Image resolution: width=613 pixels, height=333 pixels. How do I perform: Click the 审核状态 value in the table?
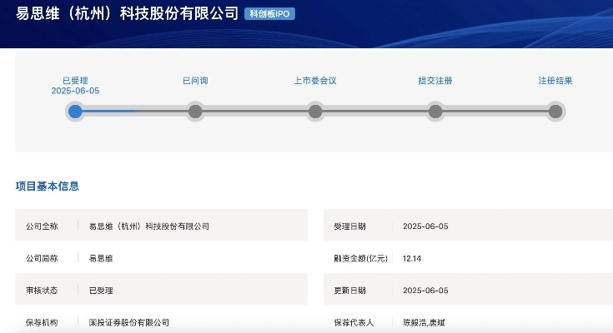(101, 291)
